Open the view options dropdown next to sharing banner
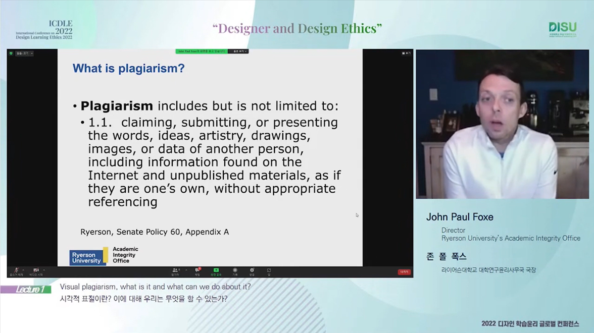The image size is (594, 333). pyautogui.click(x=238, y=51)
